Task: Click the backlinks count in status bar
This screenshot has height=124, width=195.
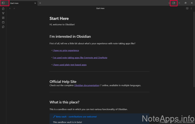Action: (x=164, y=122)
